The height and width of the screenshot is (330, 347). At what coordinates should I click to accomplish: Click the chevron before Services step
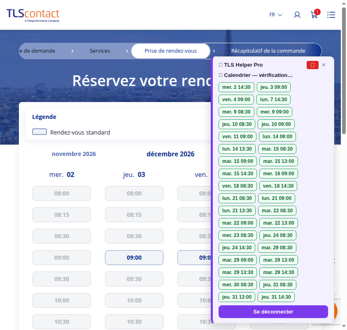(72, 51)
